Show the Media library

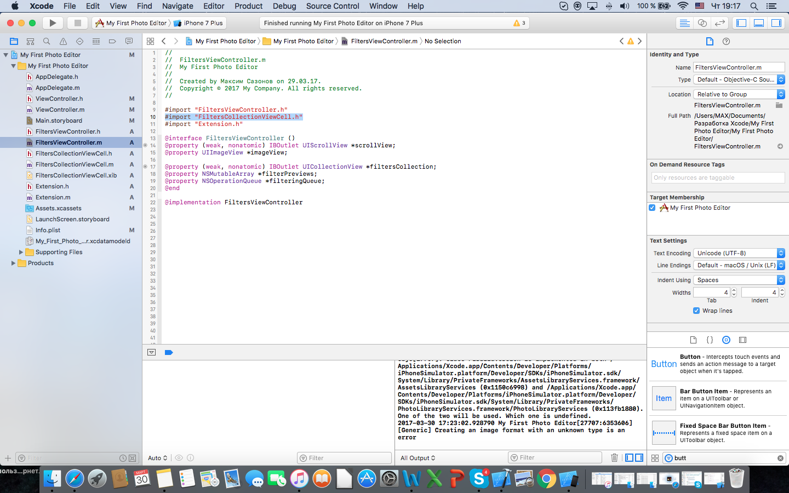pyautogui.click(x=742, y=340)
